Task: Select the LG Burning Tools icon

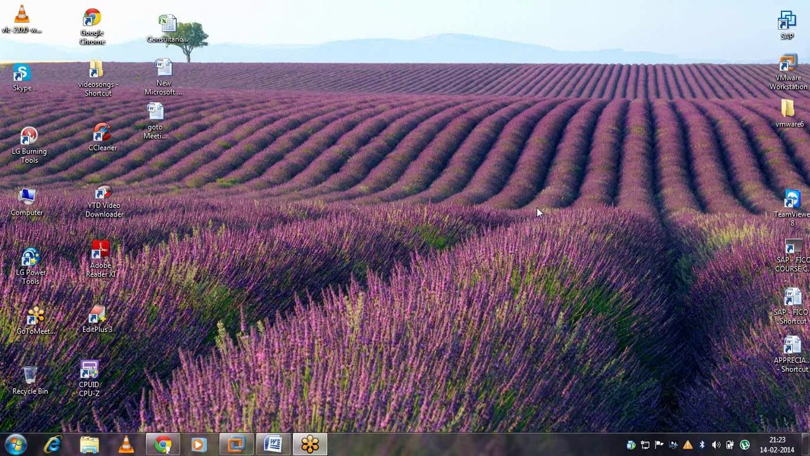Action: click(29, 145)
